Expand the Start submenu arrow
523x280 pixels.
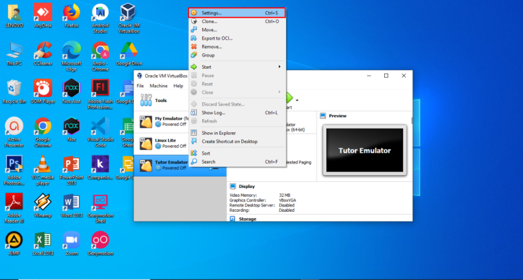pos(279,67)
